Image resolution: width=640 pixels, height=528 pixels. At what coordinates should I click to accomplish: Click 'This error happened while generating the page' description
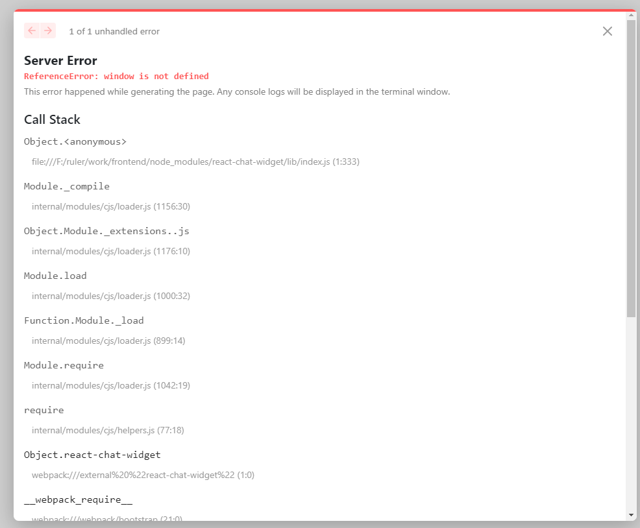pos(237,92)
